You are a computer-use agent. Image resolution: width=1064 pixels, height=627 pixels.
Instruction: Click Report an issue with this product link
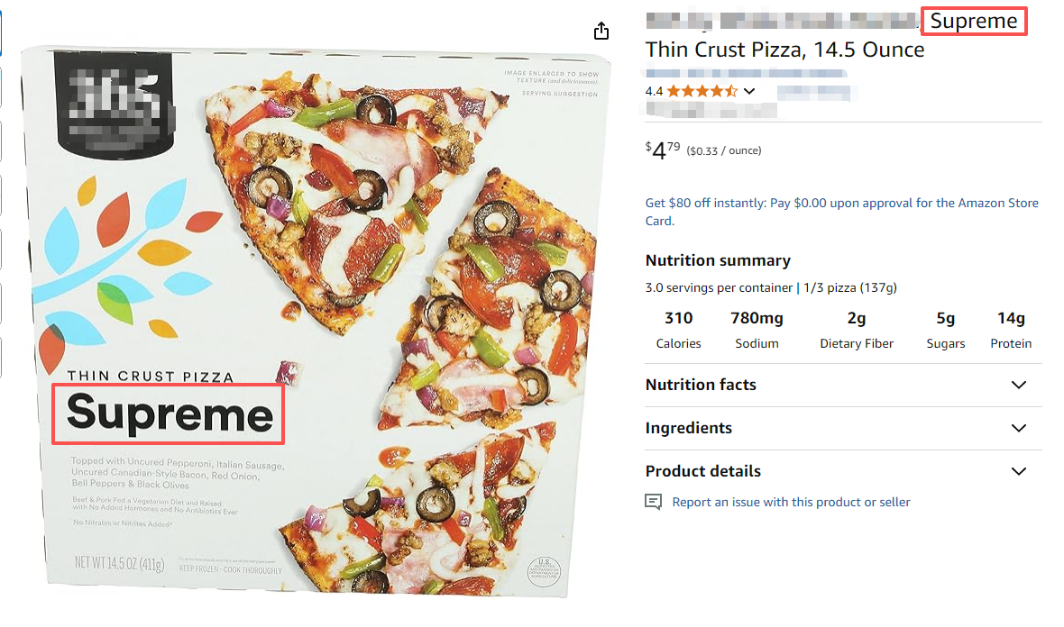pos(791,502)
